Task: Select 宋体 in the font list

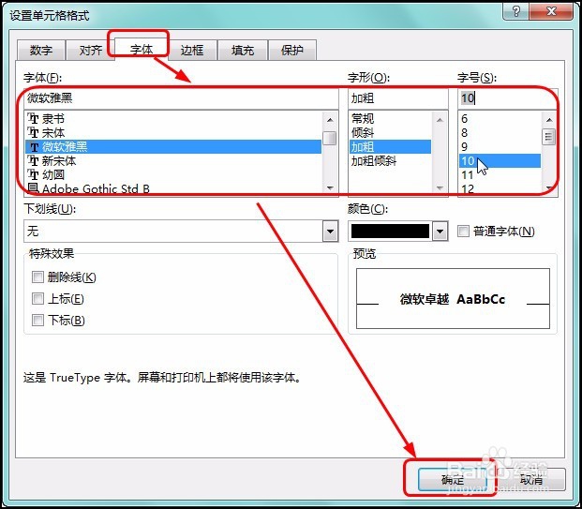Action: (x=173, y=132)
